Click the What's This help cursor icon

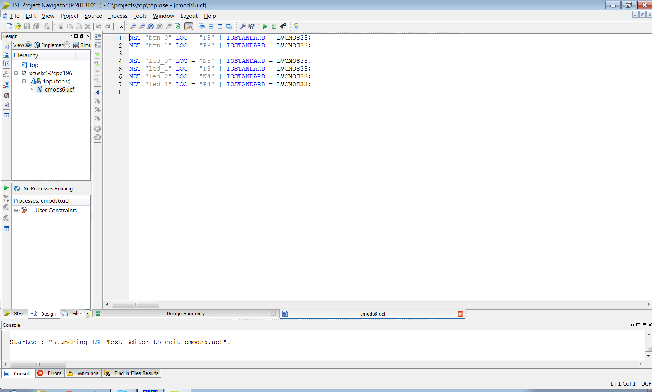[251, 26]
